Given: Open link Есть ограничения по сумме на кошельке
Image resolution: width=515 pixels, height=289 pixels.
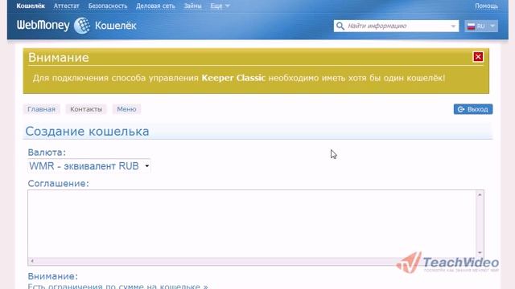Looking at the screenshot, I should coord(117,286).
